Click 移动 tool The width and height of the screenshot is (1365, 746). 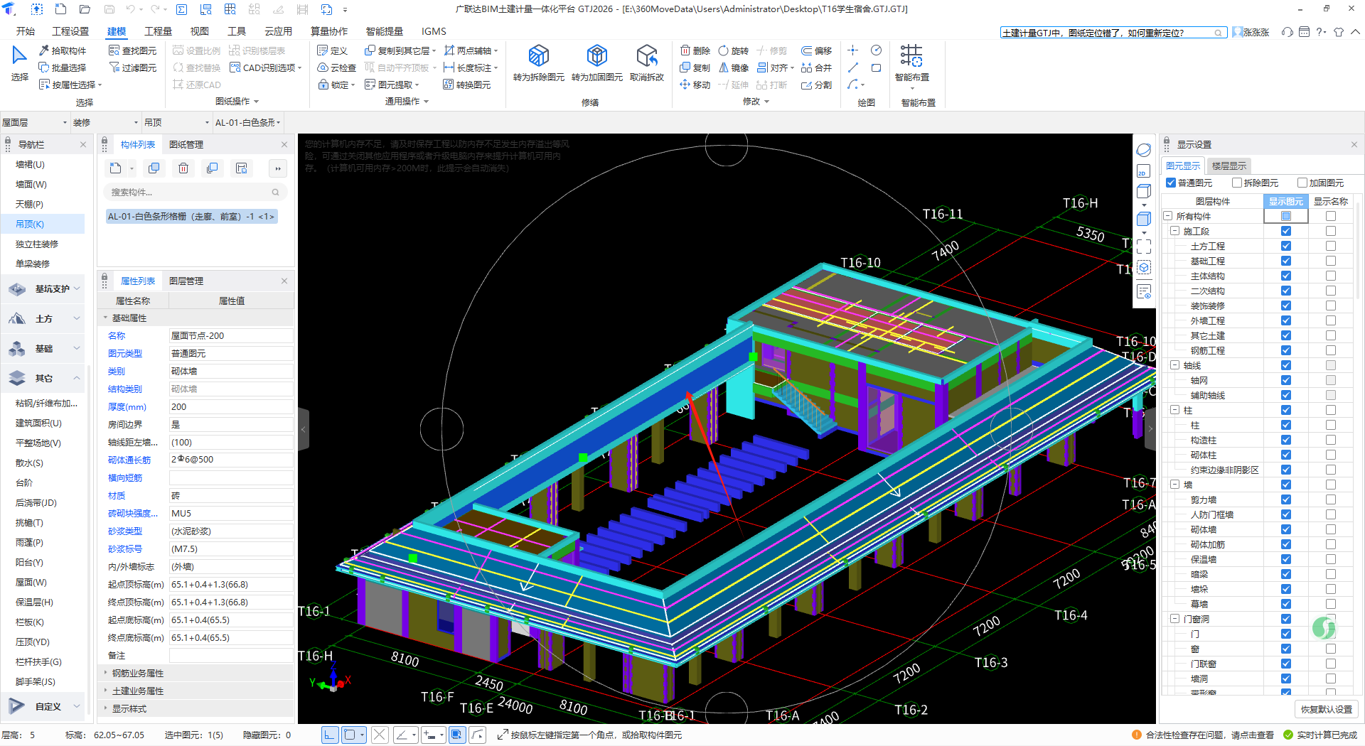pyautogui.click(x=695, y=85)
